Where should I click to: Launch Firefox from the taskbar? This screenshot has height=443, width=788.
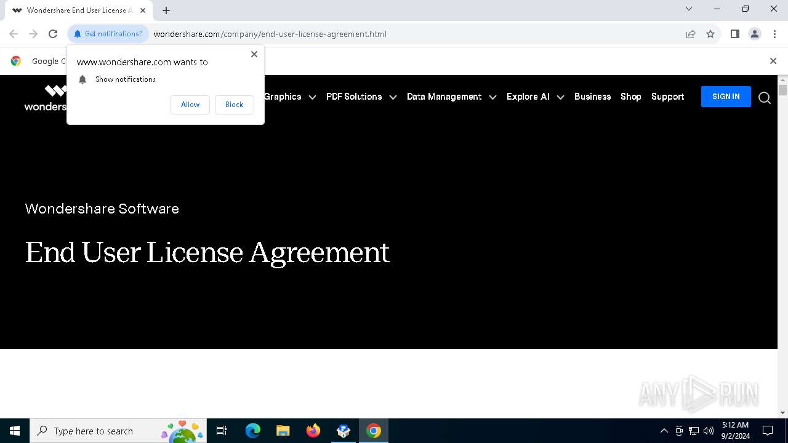click(x=313, y=431)
